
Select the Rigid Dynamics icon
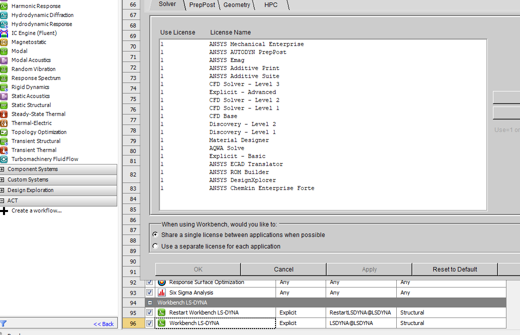[x=4, y=87]
